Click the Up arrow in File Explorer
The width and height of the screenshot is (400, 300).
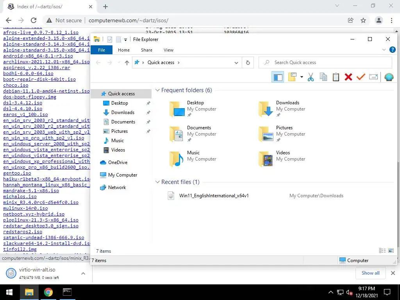pyautogui.click(x=127, y=62)
